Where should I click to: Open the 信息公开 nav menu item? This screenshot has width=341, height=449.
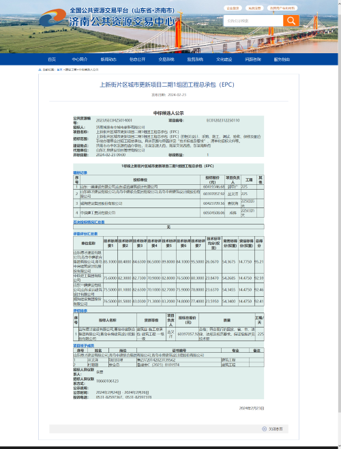138,59
